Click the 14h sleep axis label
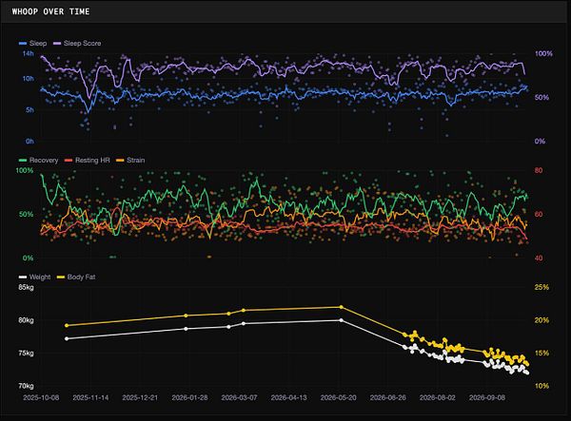Screen dimensions: 571x421 pyautogui.click(x=28, y=54)
